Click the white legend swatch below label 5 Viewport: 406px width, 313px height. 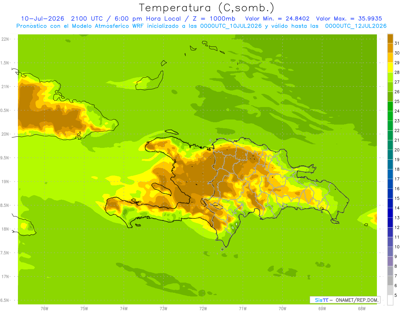click(x=390, y=300)
